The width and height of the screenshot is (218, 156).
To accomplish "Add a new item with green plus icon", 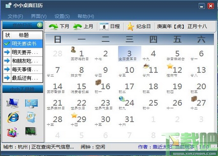I will pos(39,25).
